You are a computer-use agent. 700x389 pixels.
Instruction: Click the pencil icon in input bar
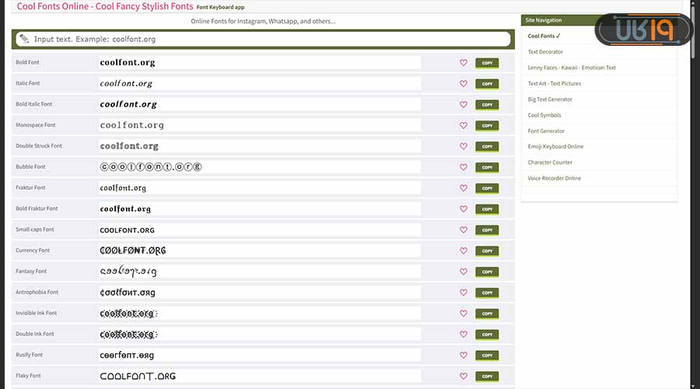(x=24, y=39)
